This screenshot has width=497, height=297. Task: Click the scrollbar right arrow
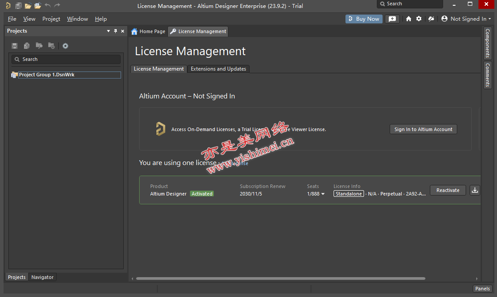point(477,278)
